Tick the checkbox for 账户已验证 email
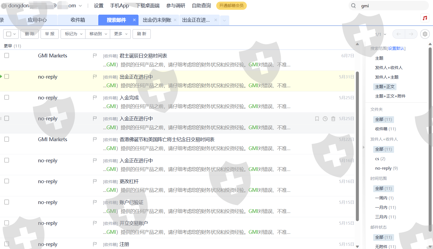 click(7, 202)
